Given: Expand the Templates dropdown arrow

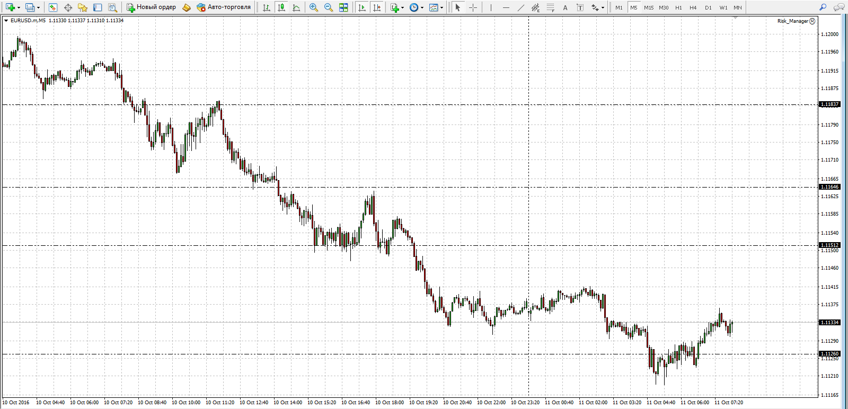Looking at the screenshot, I should pyautogui.click(x=441, y=7).
